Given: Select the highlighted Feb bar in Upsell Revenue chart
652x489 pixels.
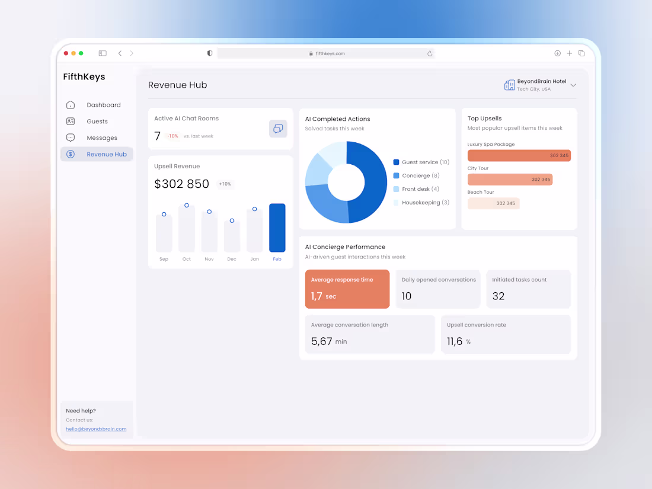Looking at the screenshot, I should click(277, 228).
